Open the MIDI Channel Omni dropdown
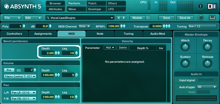Screen dimensions: 220x104 85,26
